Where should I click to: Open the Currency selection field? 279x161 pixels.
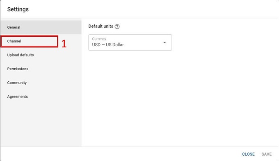130,42
